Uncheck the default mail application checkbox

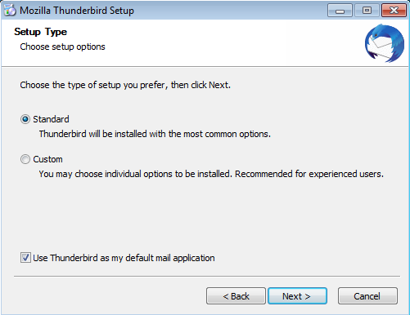(25, 257)
